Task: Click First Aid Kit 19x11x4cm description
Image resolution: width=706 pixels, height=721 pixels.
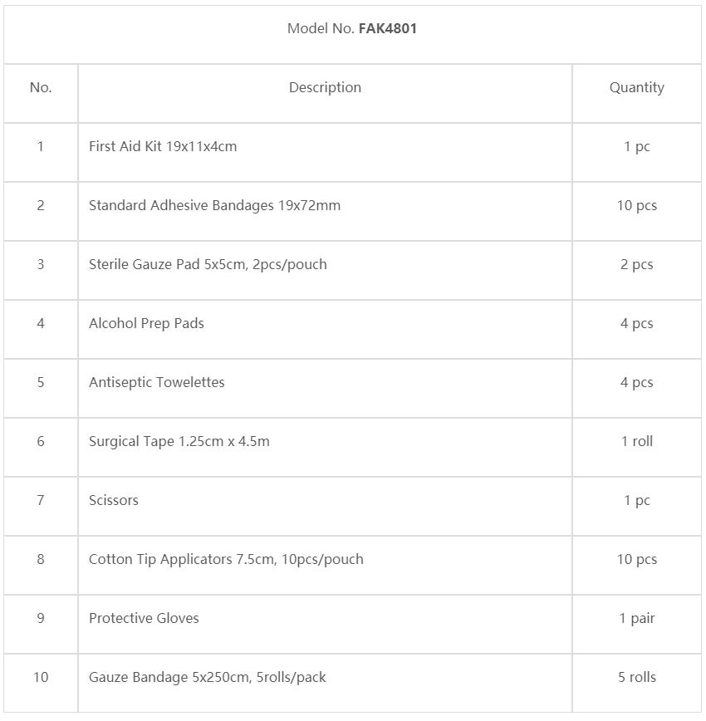Action: click(x=163, y=146)
